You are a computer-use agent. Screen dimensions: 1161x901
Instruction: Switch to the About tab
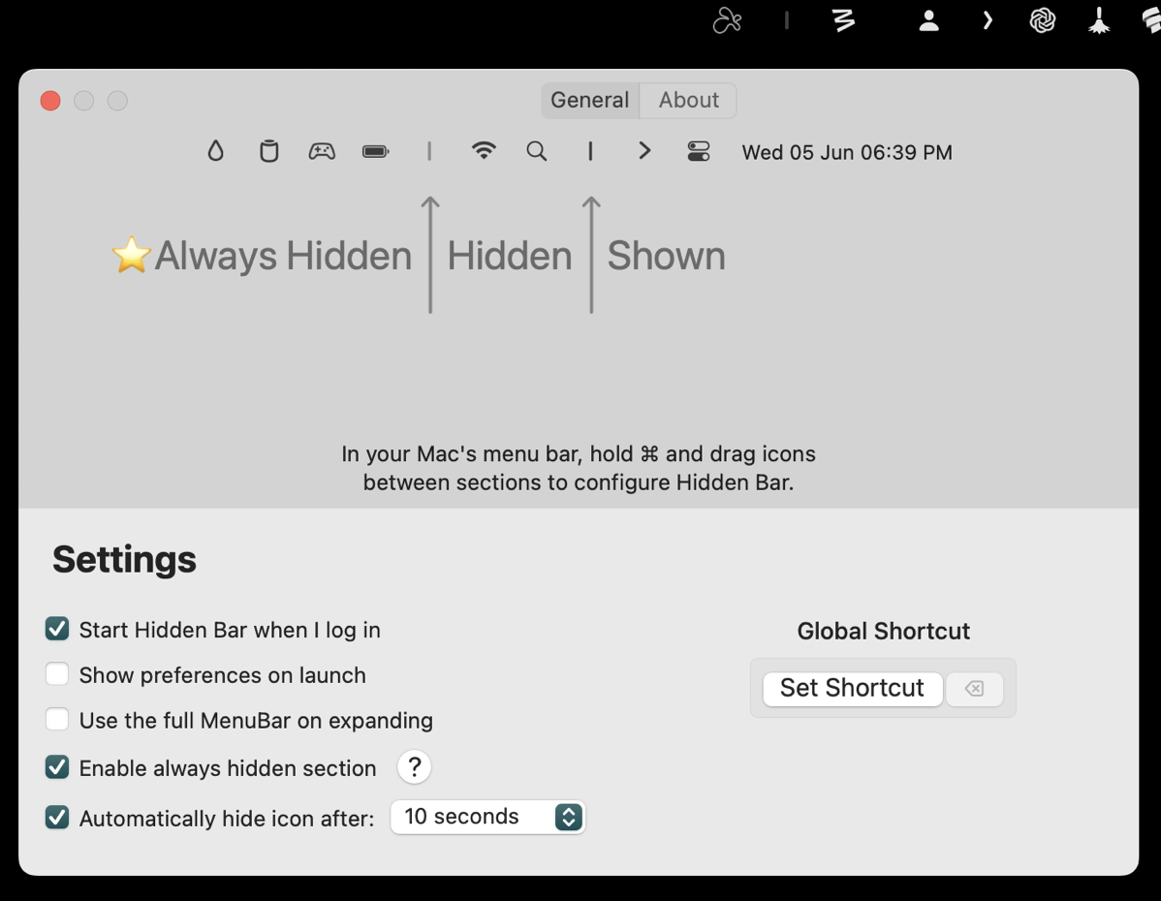[689, 100]
